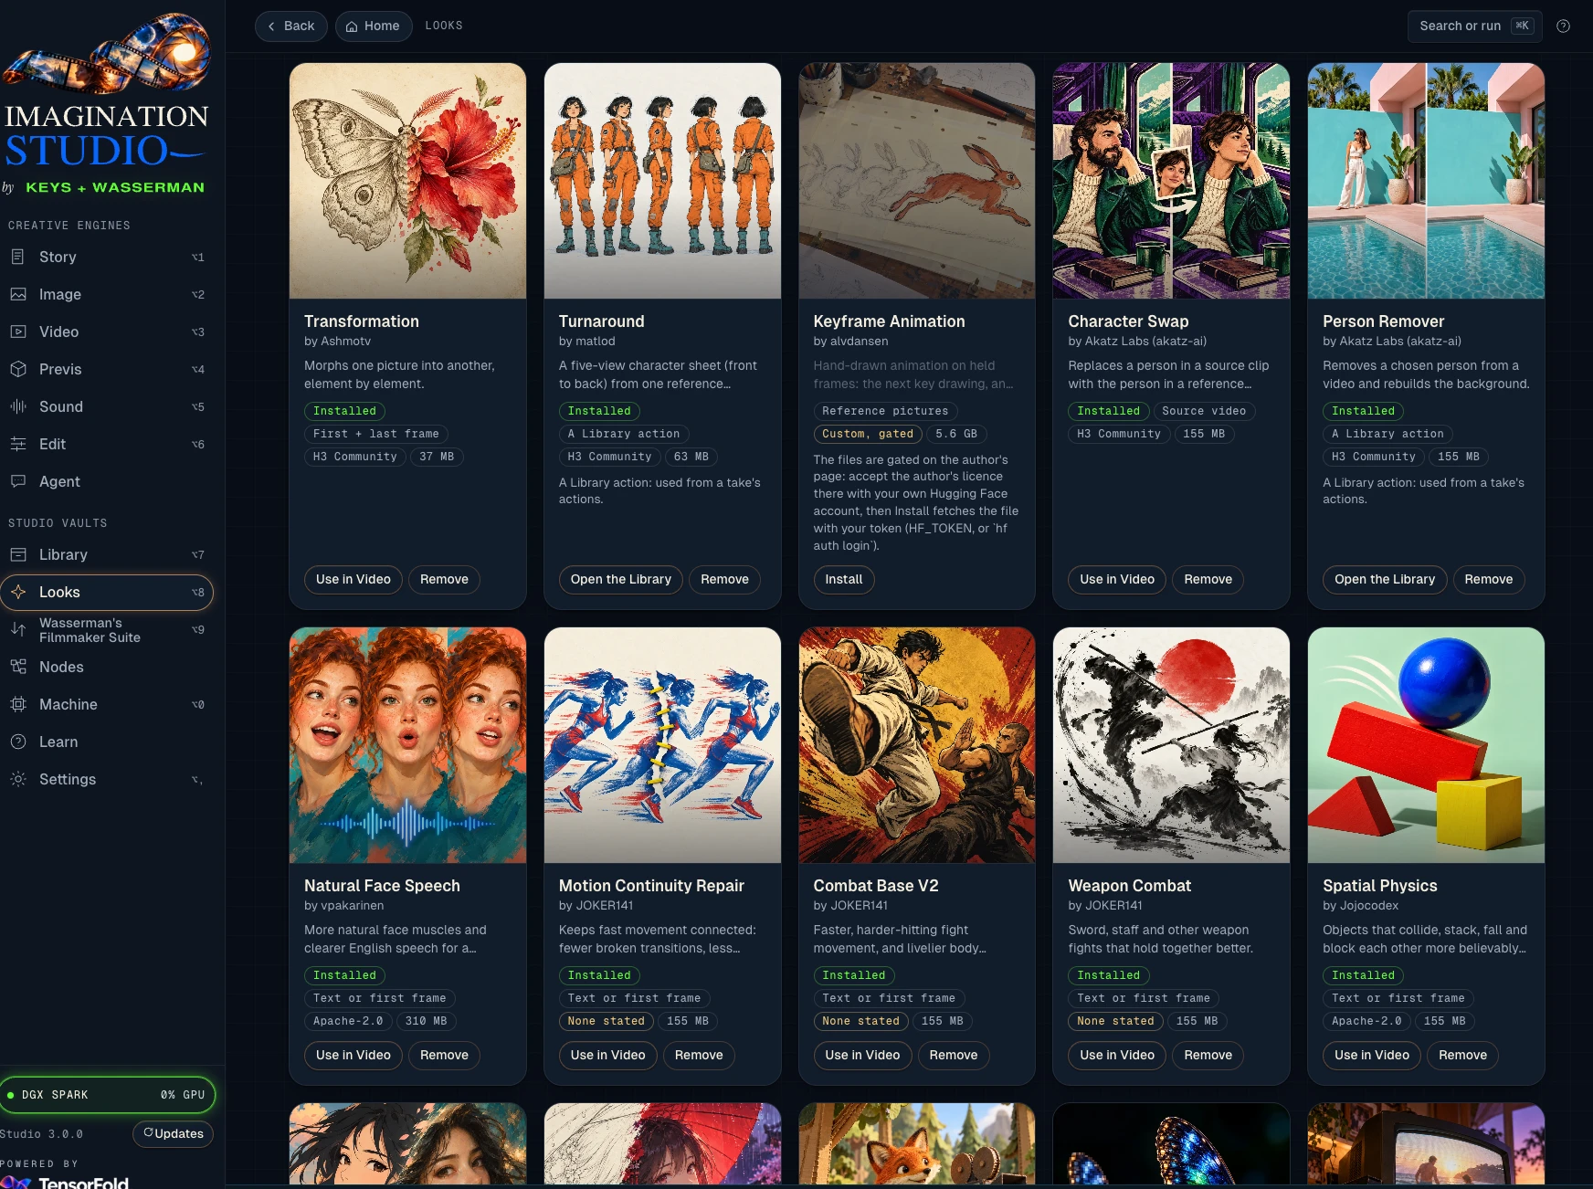Viewport: 1593px width, 1189px height.
Task: Remove Motion Continuity Repair look
Action: (699, 1055)
